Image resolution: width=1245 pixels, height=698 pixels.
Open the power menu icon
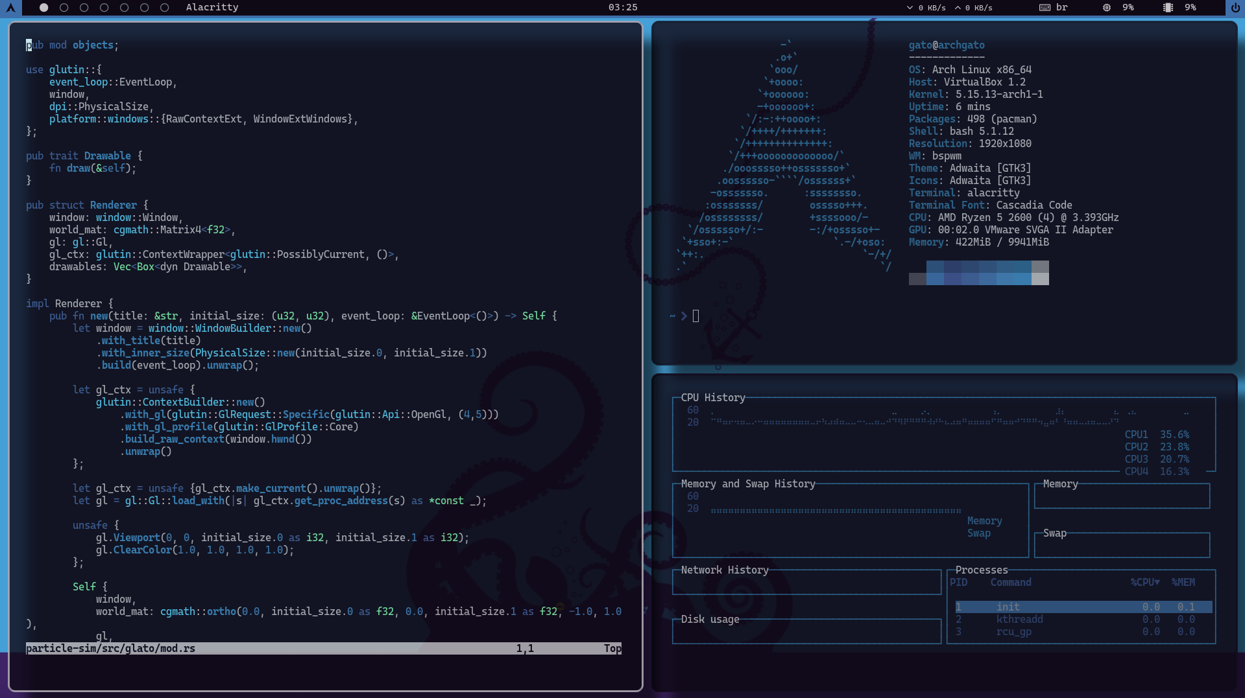[x=1235, y=8]
